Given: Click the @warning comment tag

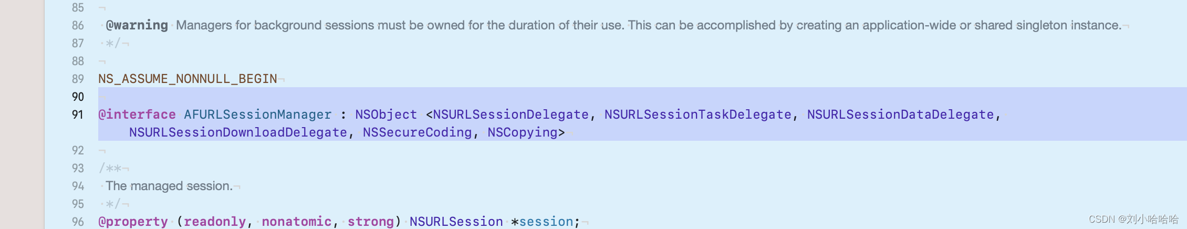Looking at the screenshot, I should point(137,25).
